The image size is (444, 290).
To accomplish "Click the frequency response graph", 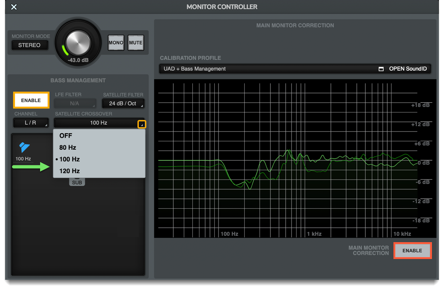I will (295, 159).
